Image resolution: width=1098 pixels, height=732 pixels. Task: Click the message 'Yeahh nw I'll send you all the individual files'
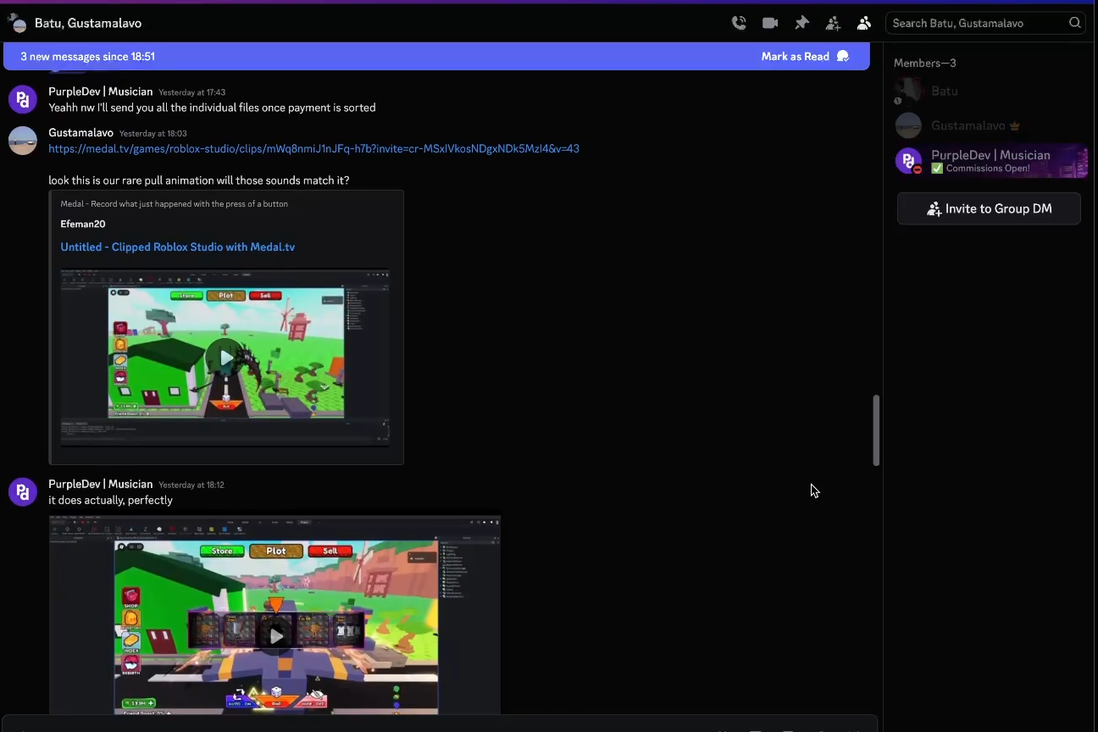[212, 108]
